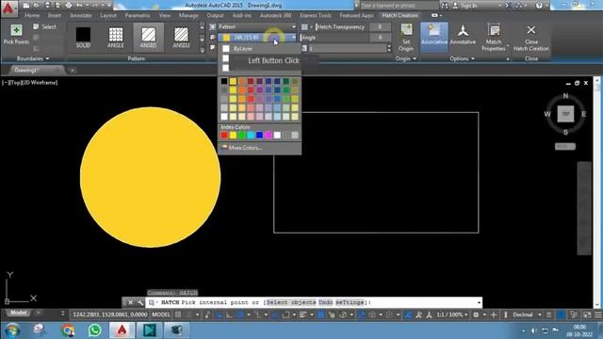
Task: Open the Annotate ribbon tab
Action: point(81,15)
